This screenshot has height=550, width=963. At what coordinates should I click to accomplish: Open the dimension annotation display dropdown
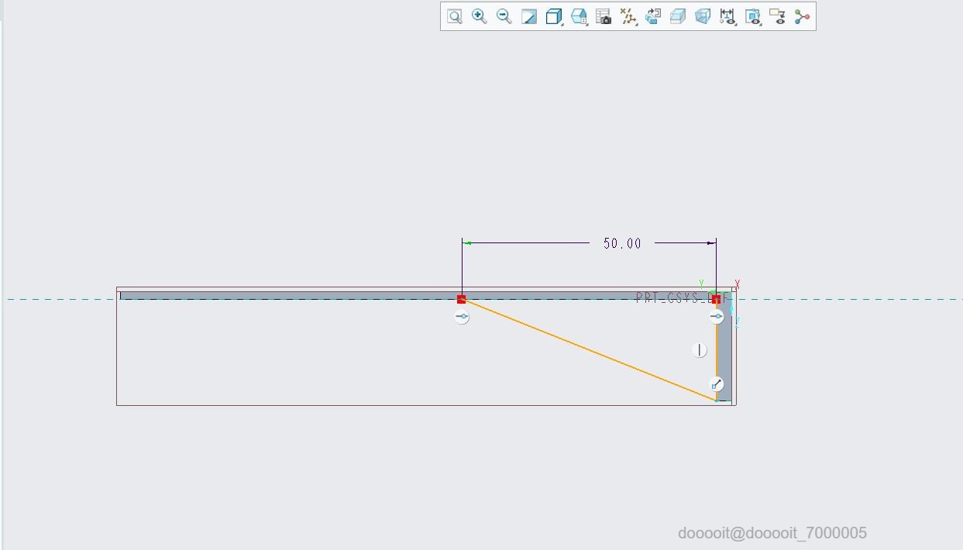pos(727,16)
